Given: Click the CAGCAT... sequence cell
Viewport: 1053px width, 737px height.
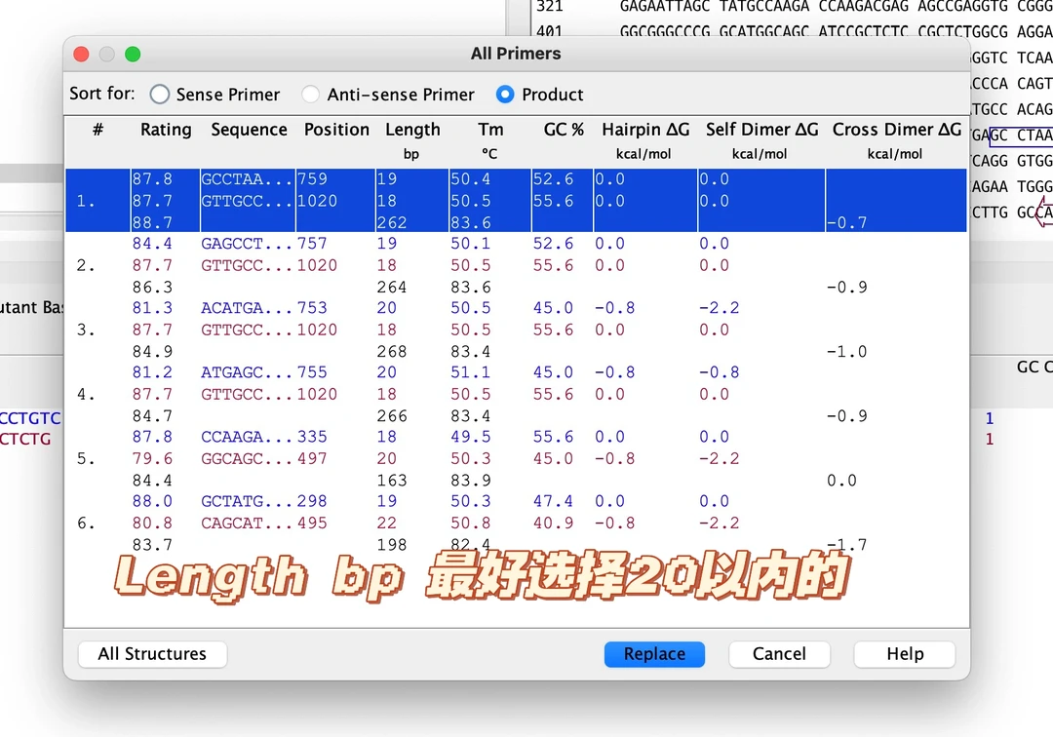Looking at the screenshot, I should click(x=247, y=523).
